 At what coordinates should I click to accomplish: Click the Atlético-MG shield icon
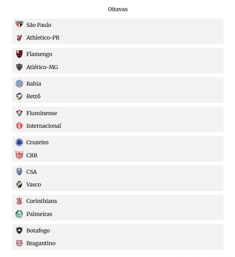tap(19, 67)
